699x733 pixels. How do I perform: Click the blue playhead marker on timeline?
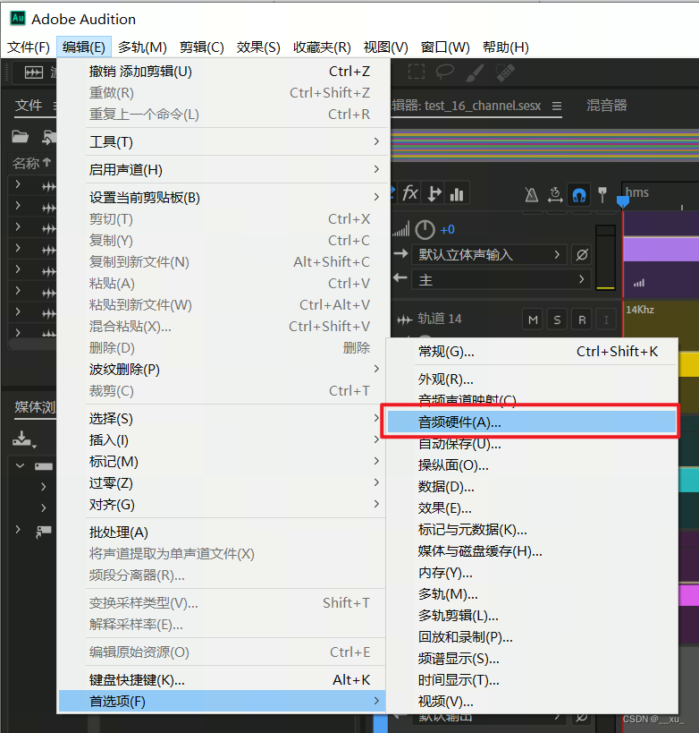coord(622,201)
